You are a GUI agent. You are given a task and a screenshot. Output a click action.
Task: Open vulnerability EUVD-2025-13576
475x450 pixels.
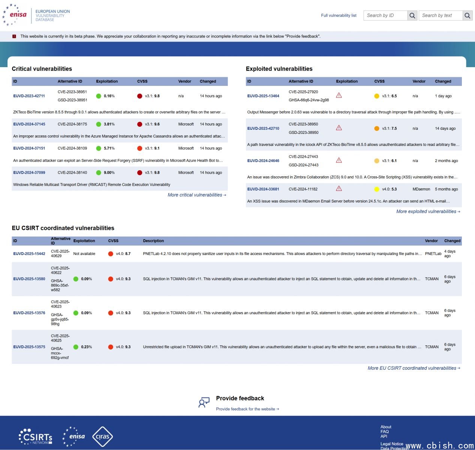click(29, 313)
